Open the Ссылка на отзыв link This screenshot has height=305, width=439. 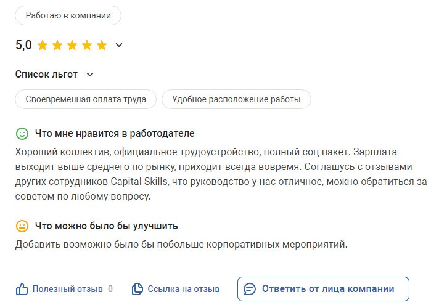click(183, 289)
